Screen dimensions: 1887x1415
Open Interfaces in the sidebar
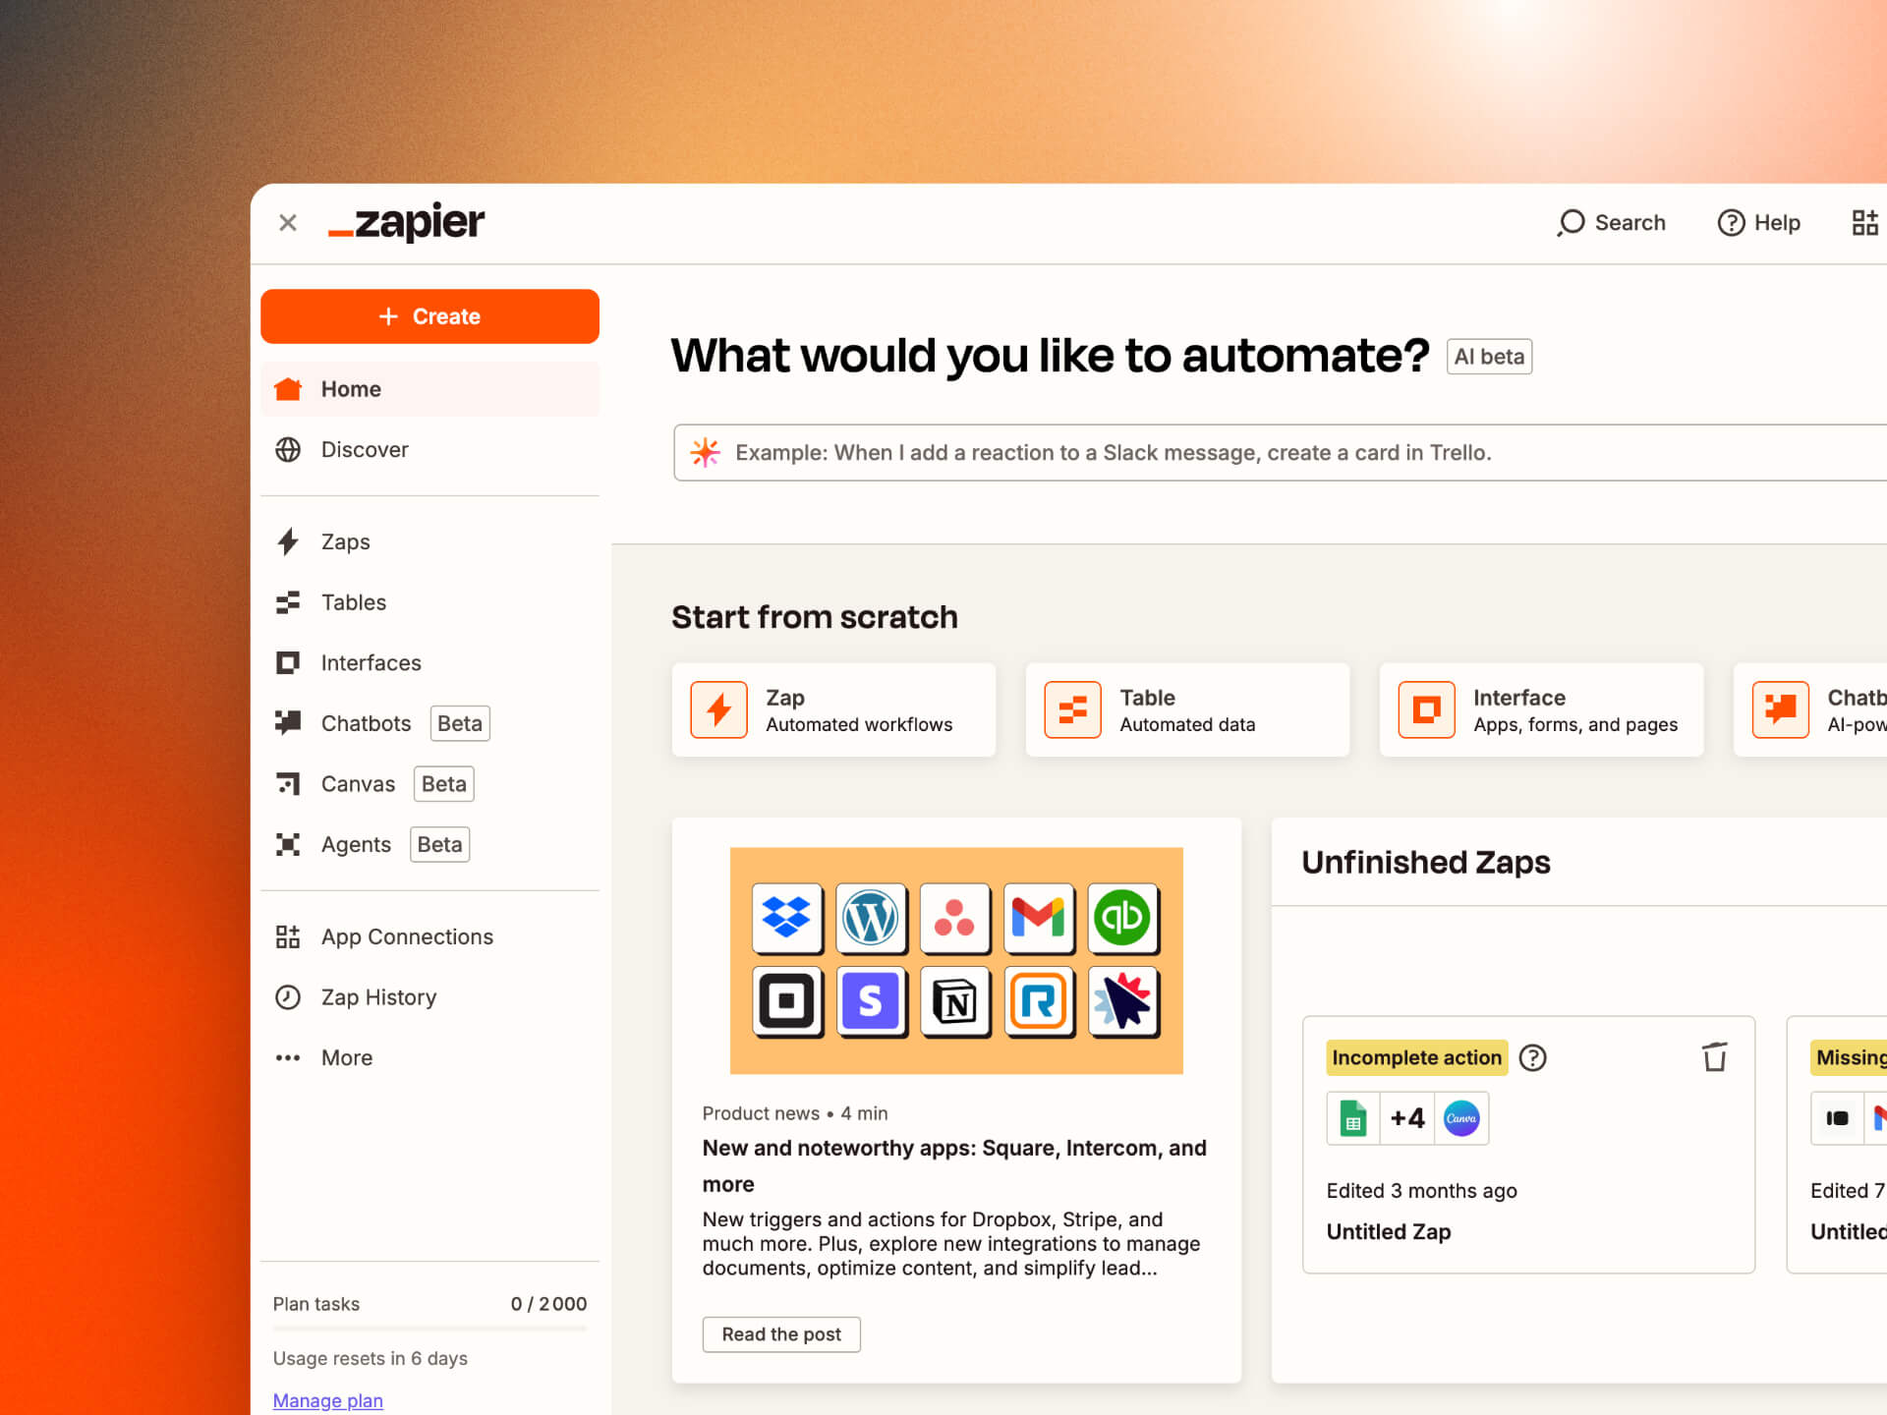click(x=429, y=663)
